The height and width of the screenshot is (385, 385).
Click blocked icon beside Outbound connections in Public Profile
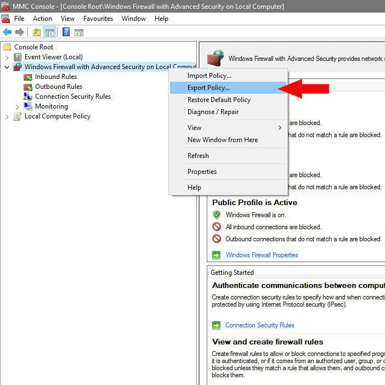pos(217,239)
